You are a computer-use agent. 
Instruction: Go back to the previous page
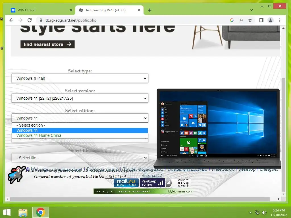tap(11, 20)
